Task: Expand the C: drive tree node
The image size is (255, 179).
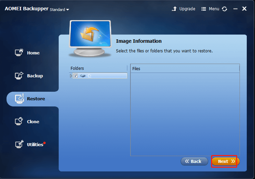Action: [71, 76]
